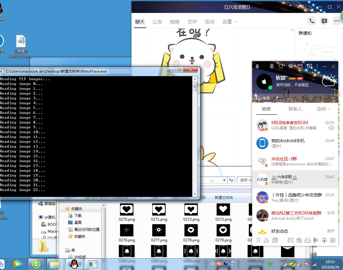Switch to the 活动 tab
This screenshot has width=343, height=270.
[x=210, y=22]
